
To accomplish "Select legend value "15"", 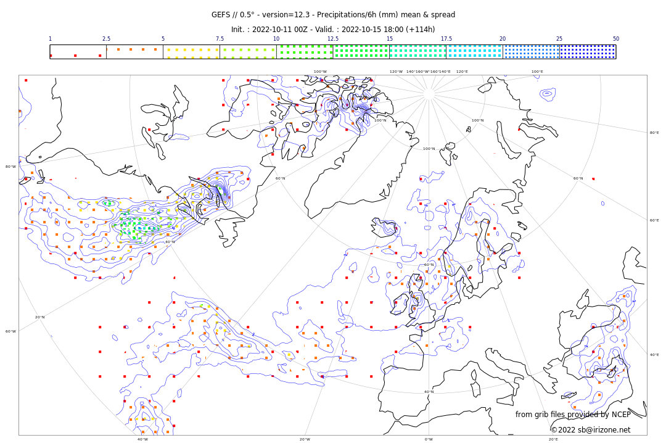I will click(390, 39).
